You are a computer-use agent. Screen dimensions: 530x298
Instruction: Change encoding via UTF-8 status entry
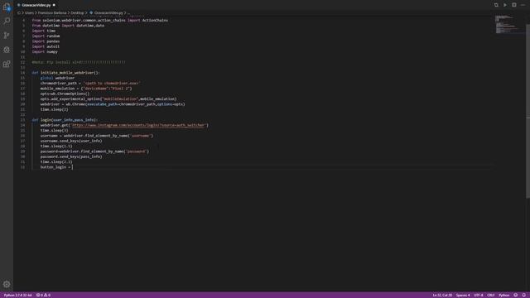pyautogui.click(x=479, y=295)
